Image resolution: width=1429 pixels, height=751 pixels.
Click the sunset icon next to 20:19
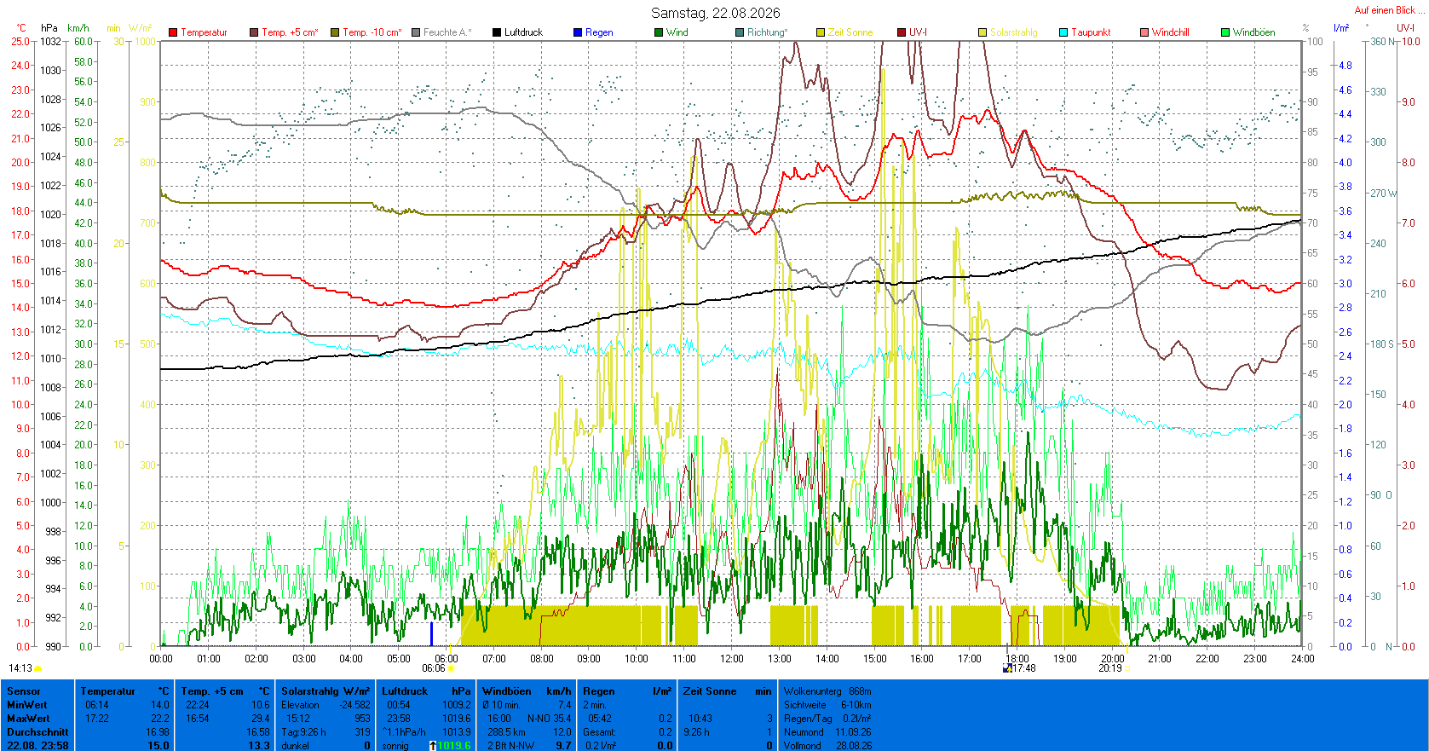[x=1126, y=669]
